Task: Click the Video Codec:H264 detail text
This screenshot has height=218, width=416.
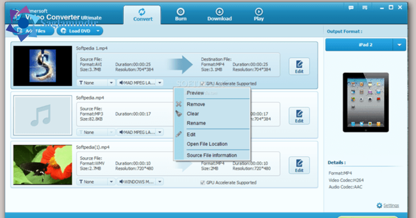Action: point(346,180)
